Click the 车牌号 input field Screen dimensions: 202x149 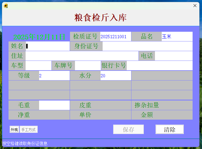[x=88, y=66]
